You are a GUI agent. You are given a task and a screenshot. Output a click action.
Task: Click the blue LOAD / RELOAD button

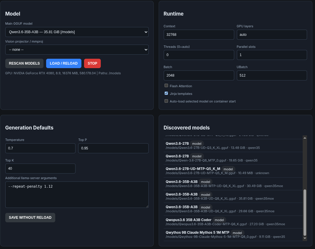click(x=64, y=63)
